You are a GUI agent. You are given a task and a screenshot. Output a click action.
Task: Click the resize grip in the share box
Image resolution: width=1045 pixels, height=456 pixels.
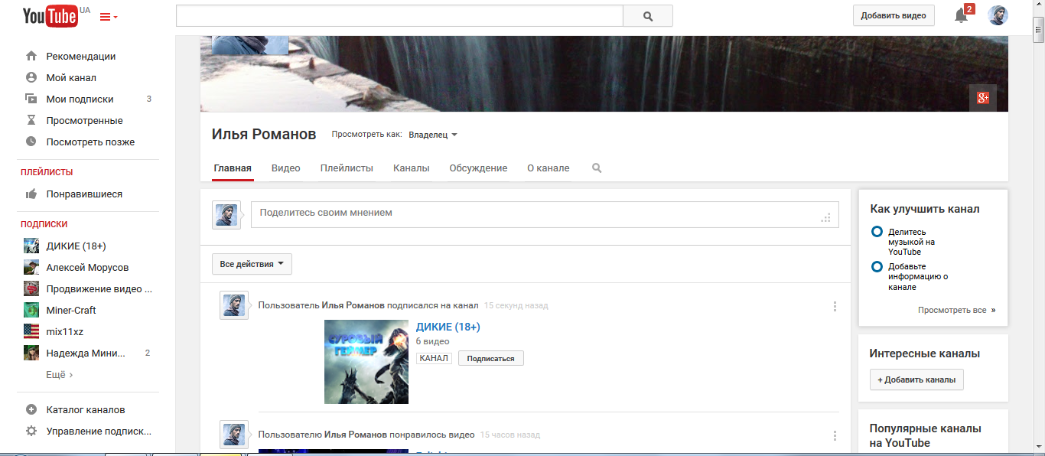[826, 218]
